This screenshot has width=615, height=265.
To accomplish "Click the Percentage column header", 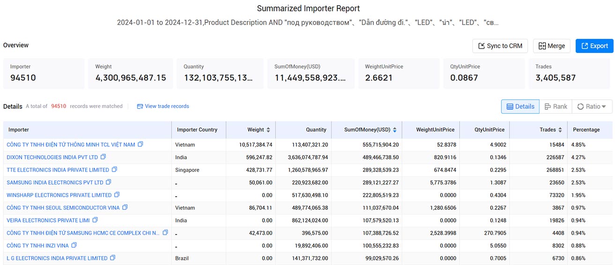I will (x=590, y=130).
